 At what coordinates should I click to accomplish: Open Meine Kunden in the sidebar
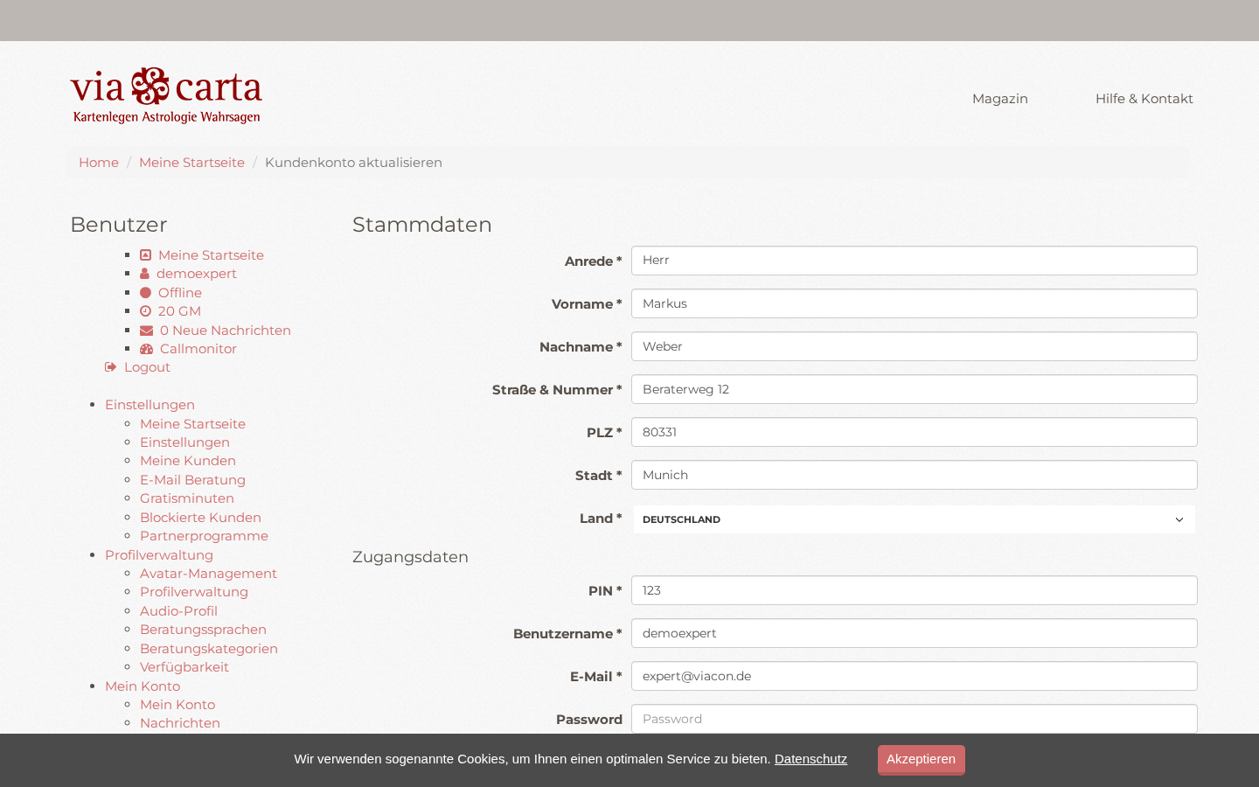(188, 461)
